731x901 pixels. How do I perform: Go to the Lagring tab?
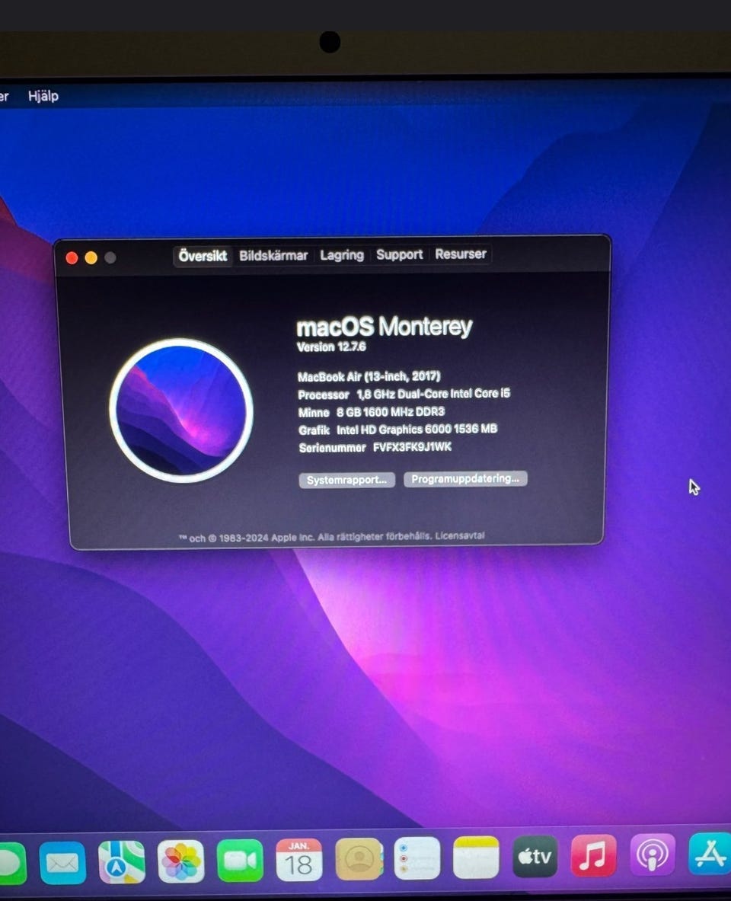342,255
